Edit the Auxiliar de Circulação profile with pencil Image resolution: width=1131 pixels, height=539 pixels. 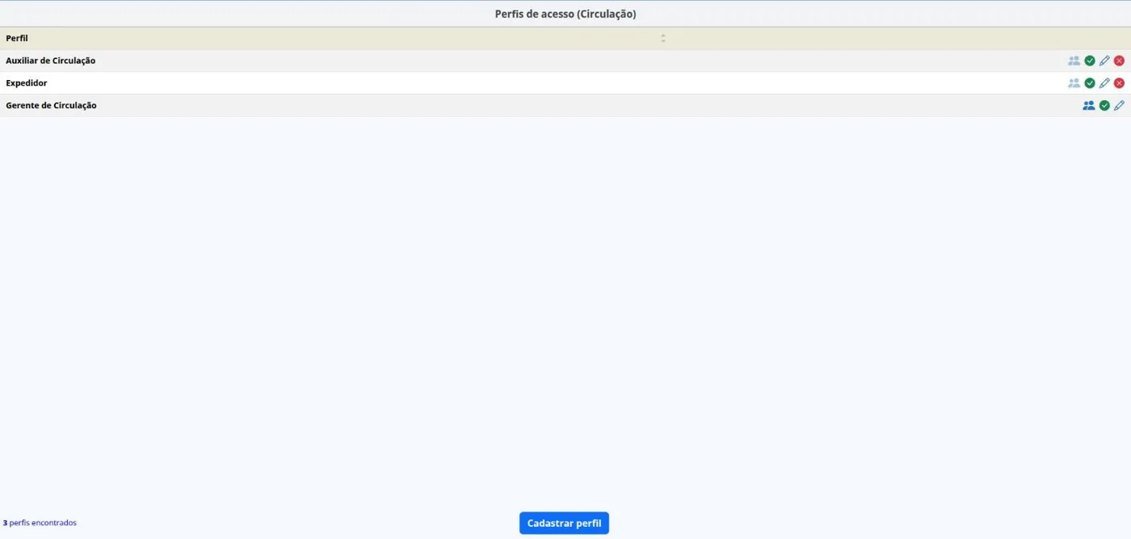coord(1104,61)
